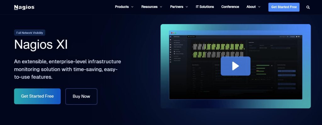This screenshot has width=322, height=125.
Task: Go to IT Solutions page
Action: click(205, 7)
